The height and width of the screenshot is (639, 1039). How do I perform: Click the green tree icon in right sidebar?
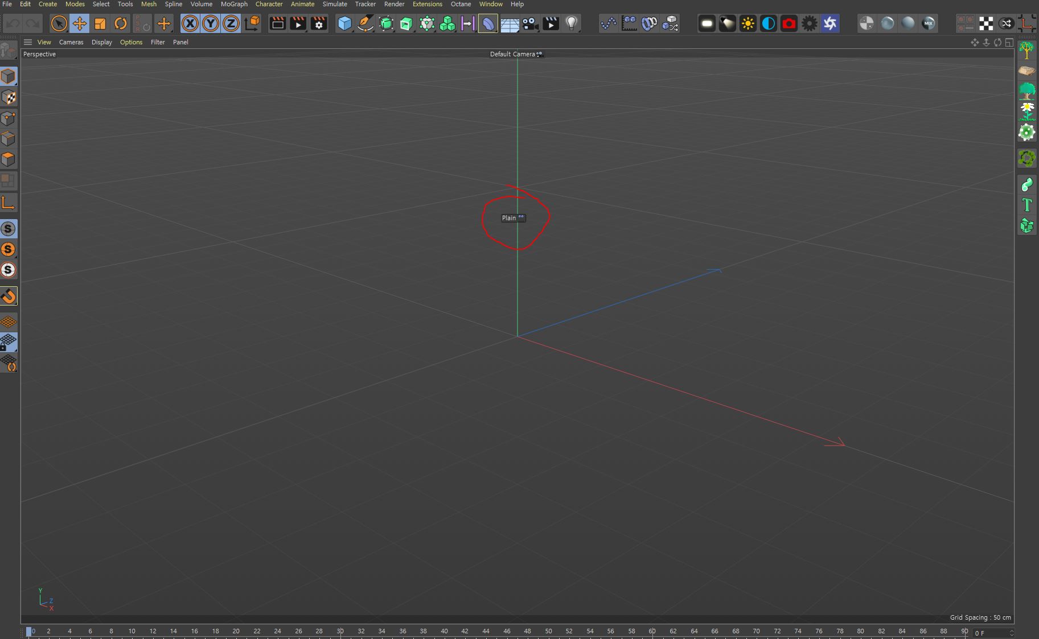[x=1027, y=91]
